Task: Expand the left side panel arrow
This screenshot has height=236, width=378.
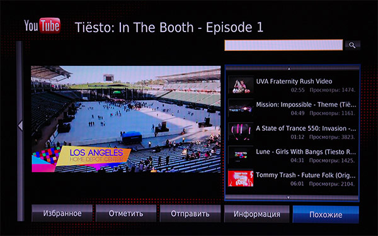Action: point(21,126)
